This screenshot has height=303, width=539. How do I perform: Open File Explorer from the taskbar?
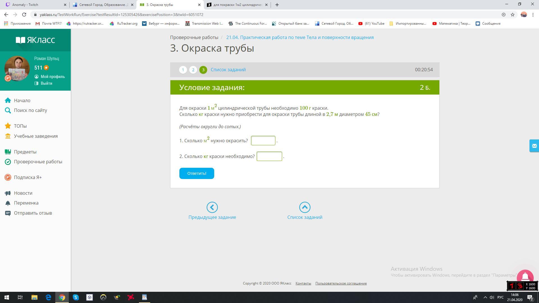(x=34, y=297)
